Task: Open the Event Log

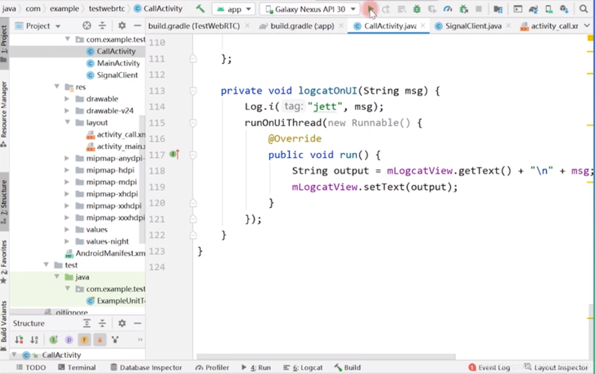Action: (x=489, y=368)
